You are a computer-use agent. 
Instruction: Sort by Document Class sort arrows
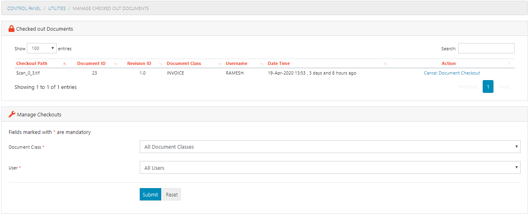click(220, 64)
